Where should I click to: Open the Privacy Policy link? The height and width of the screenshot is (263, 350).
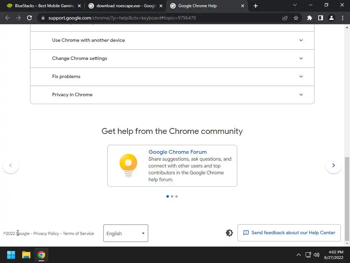46,234
